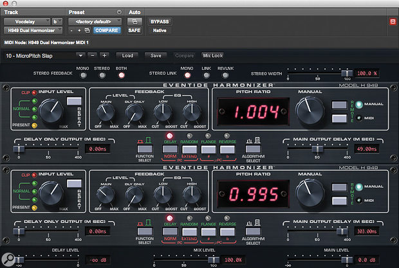399x268 pixels.
Task: Set stereo feedback to MONO
Action: click(83, 75)
